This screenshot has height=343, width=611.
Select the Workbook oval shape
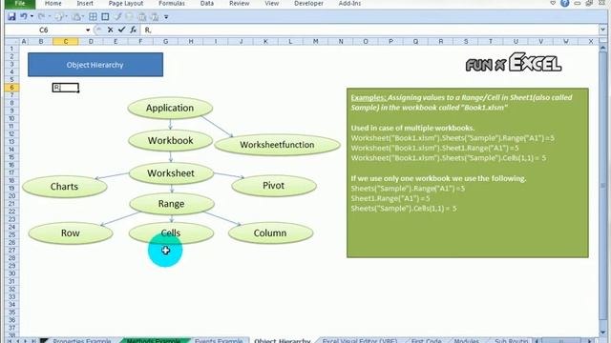point(170,140)
